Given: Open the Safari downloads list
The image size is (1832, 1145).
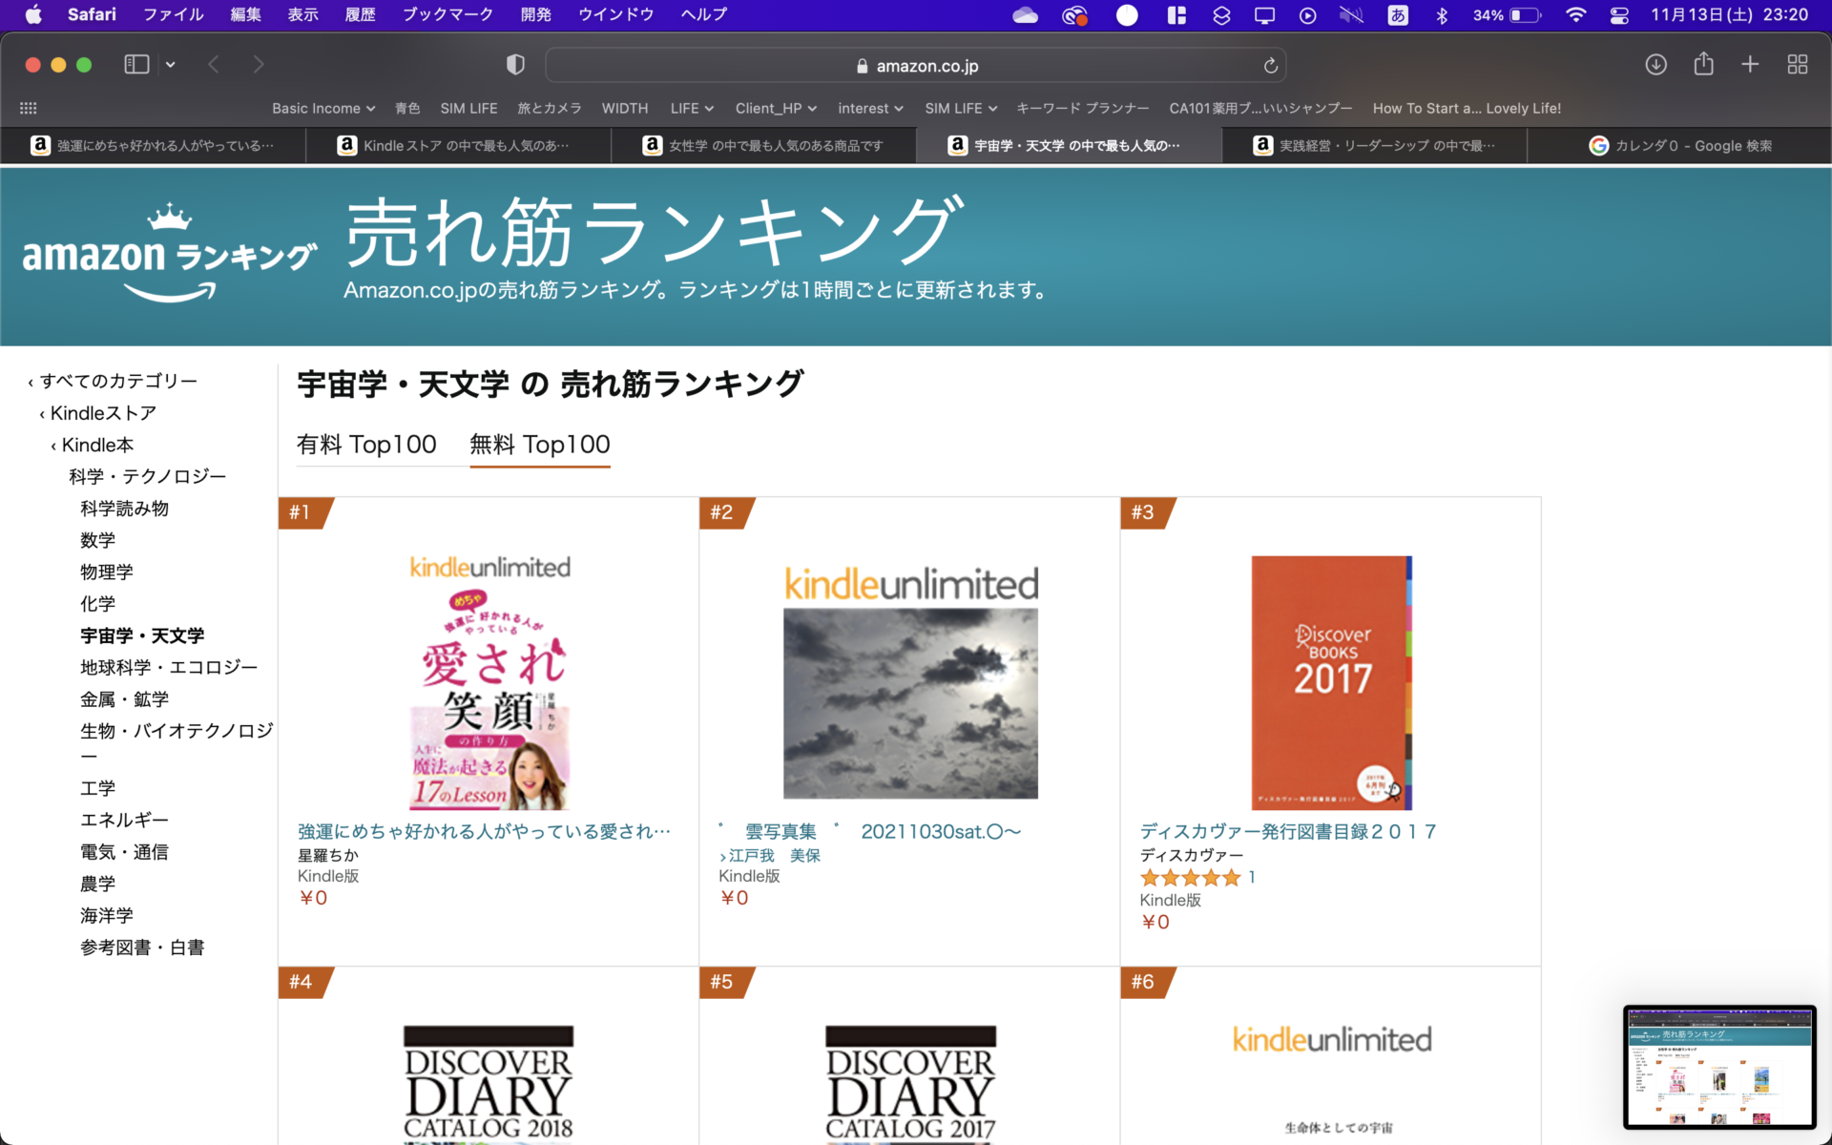Looking at the screenshot, I should (x=1655, y=65).
